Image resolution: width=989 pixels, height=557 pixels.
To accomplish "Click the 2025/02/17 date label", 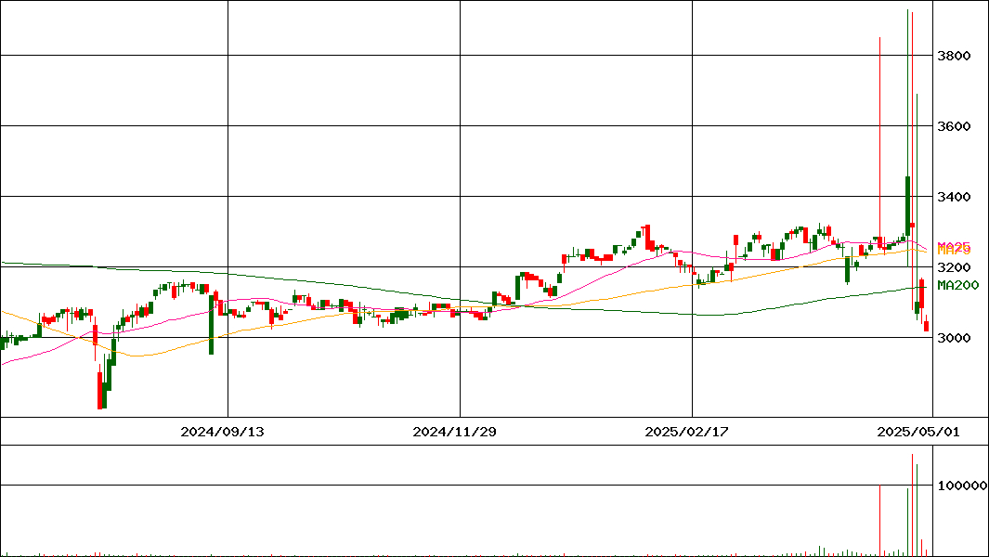I will (x=687, y=432).
